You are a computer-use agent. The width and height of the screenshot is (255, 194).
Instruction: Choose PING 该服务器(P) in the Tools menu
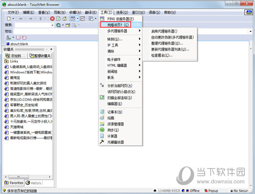point(120,19)
